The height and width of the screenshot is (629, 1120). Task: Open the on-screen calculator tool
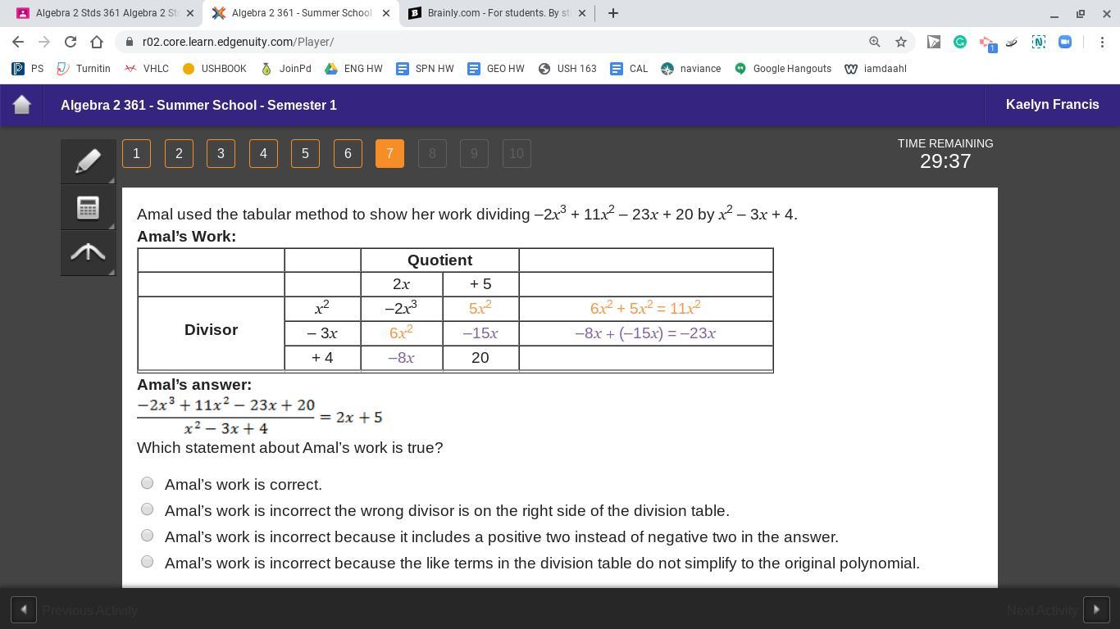pos(88,207)
